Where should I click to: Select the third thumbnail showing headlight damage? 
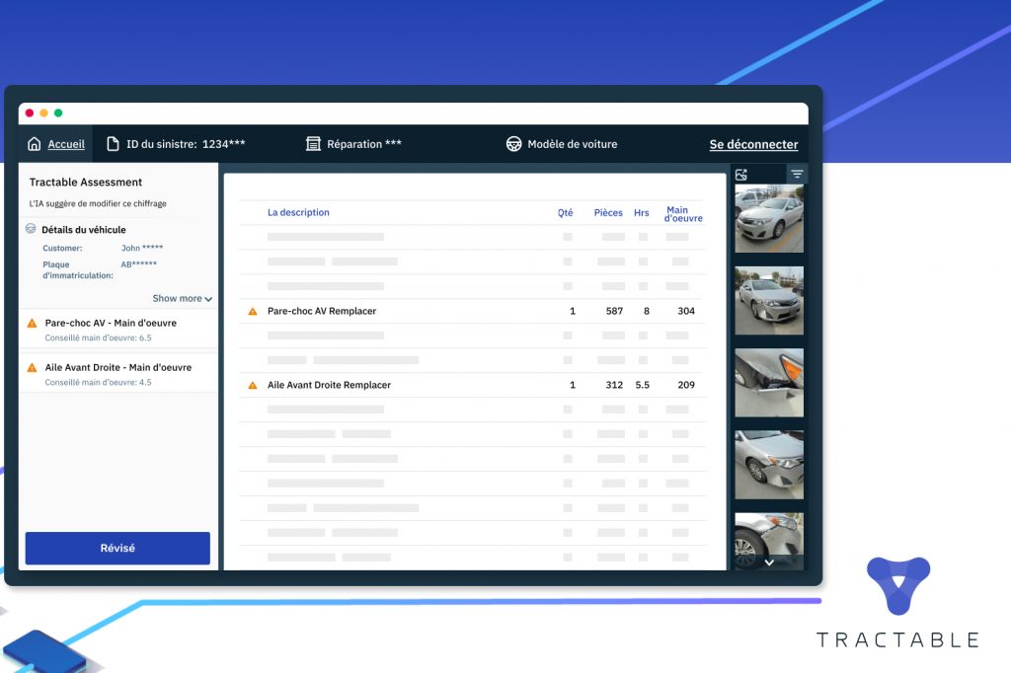pos(768,382)
